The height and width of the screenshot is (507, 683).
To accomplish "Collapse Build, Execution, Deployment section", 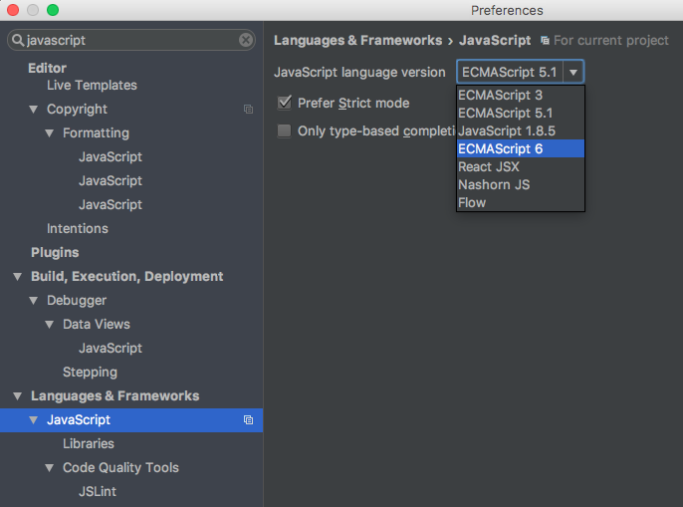I will (17, 277).
